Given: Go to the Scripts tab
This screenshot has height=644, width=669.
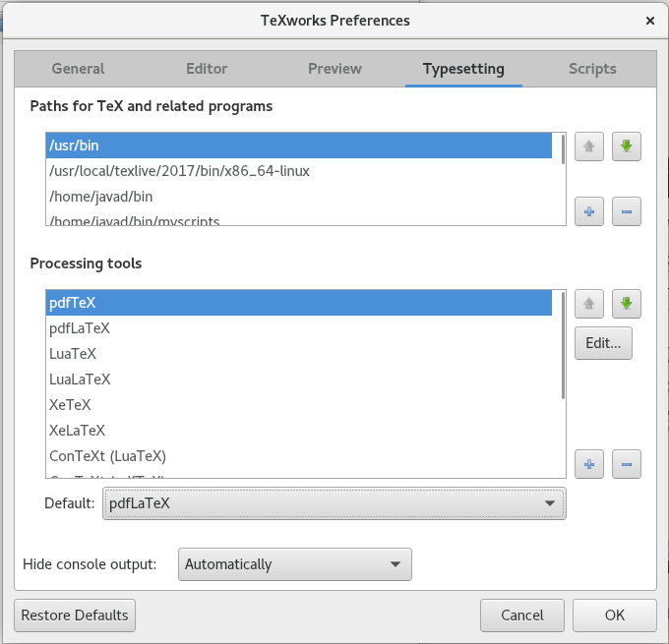Looking at the screenshot, I should click(592, 69).
